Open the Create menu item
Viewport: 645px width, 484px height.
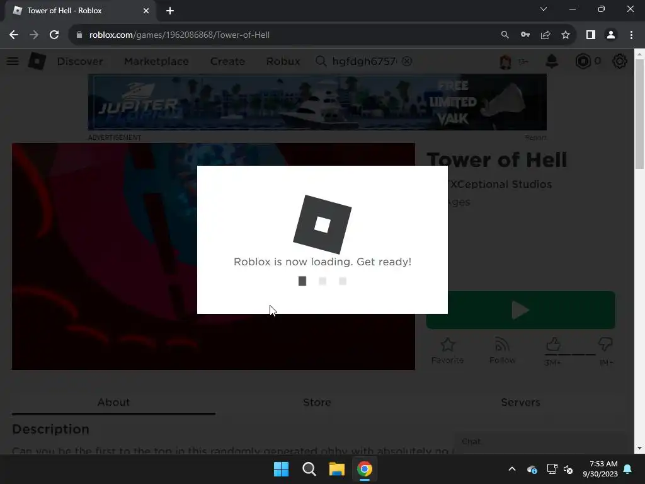click(227, 61)
